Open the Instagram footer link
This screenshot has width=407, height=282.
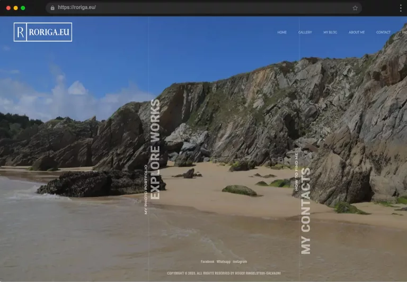pyautogui.click(x=240, y=261)
